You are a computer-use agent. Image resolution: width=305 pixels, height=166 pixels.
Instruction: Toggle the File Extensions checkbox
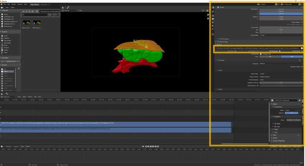click(x=280, y=51)
